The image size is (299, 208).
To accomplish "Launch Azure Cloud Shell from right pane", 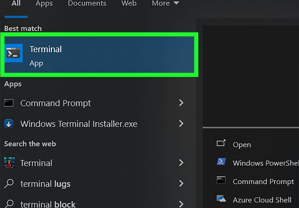I will click(262, 200).
